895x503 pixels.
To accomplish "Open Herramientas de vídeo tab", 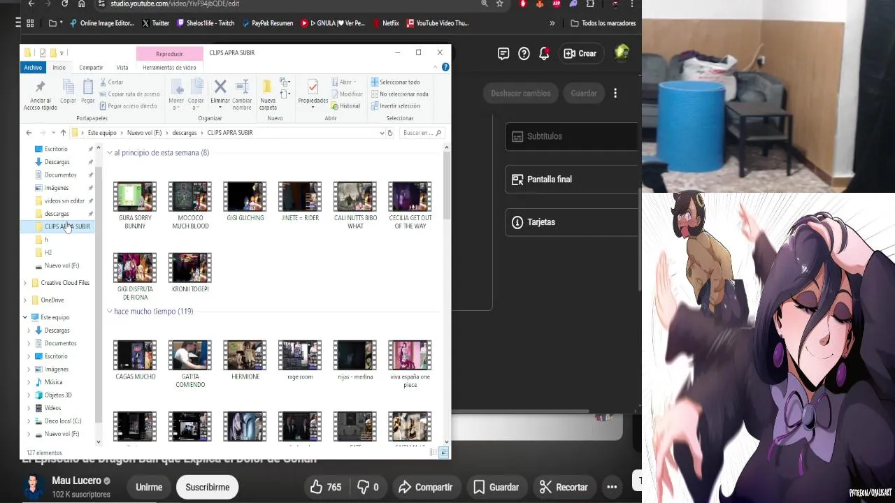I will [169, 67].
